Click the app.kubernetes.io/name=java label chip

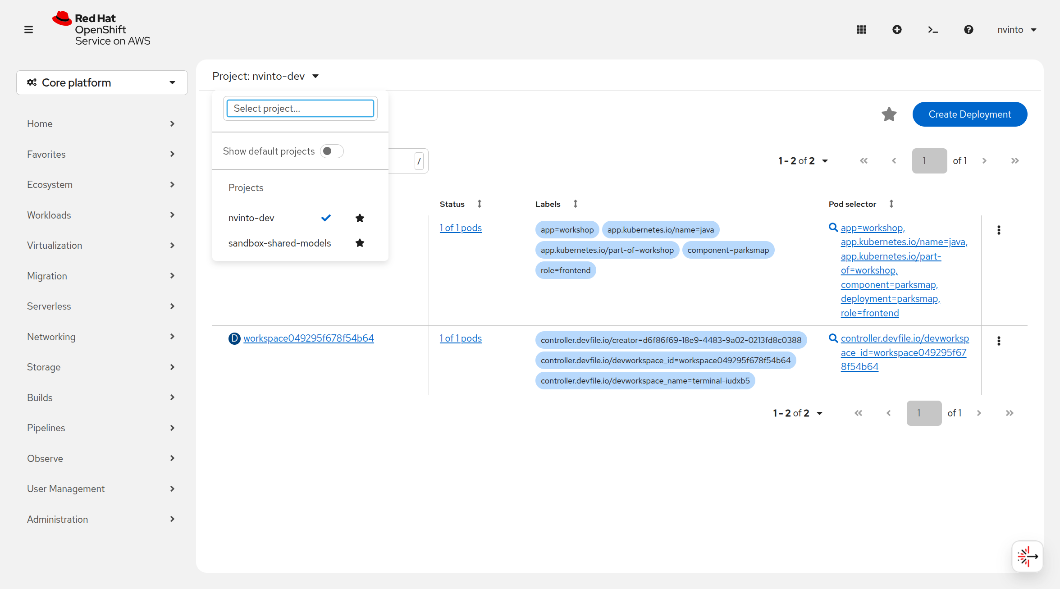coord(661,230)
